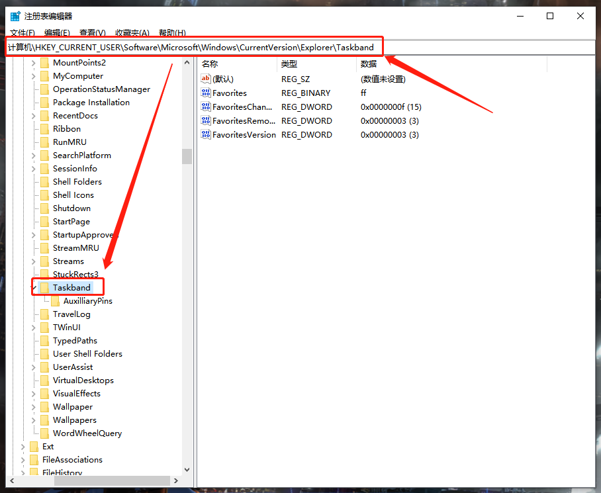Click the Wallpaper folder icon

coord(44,406)
